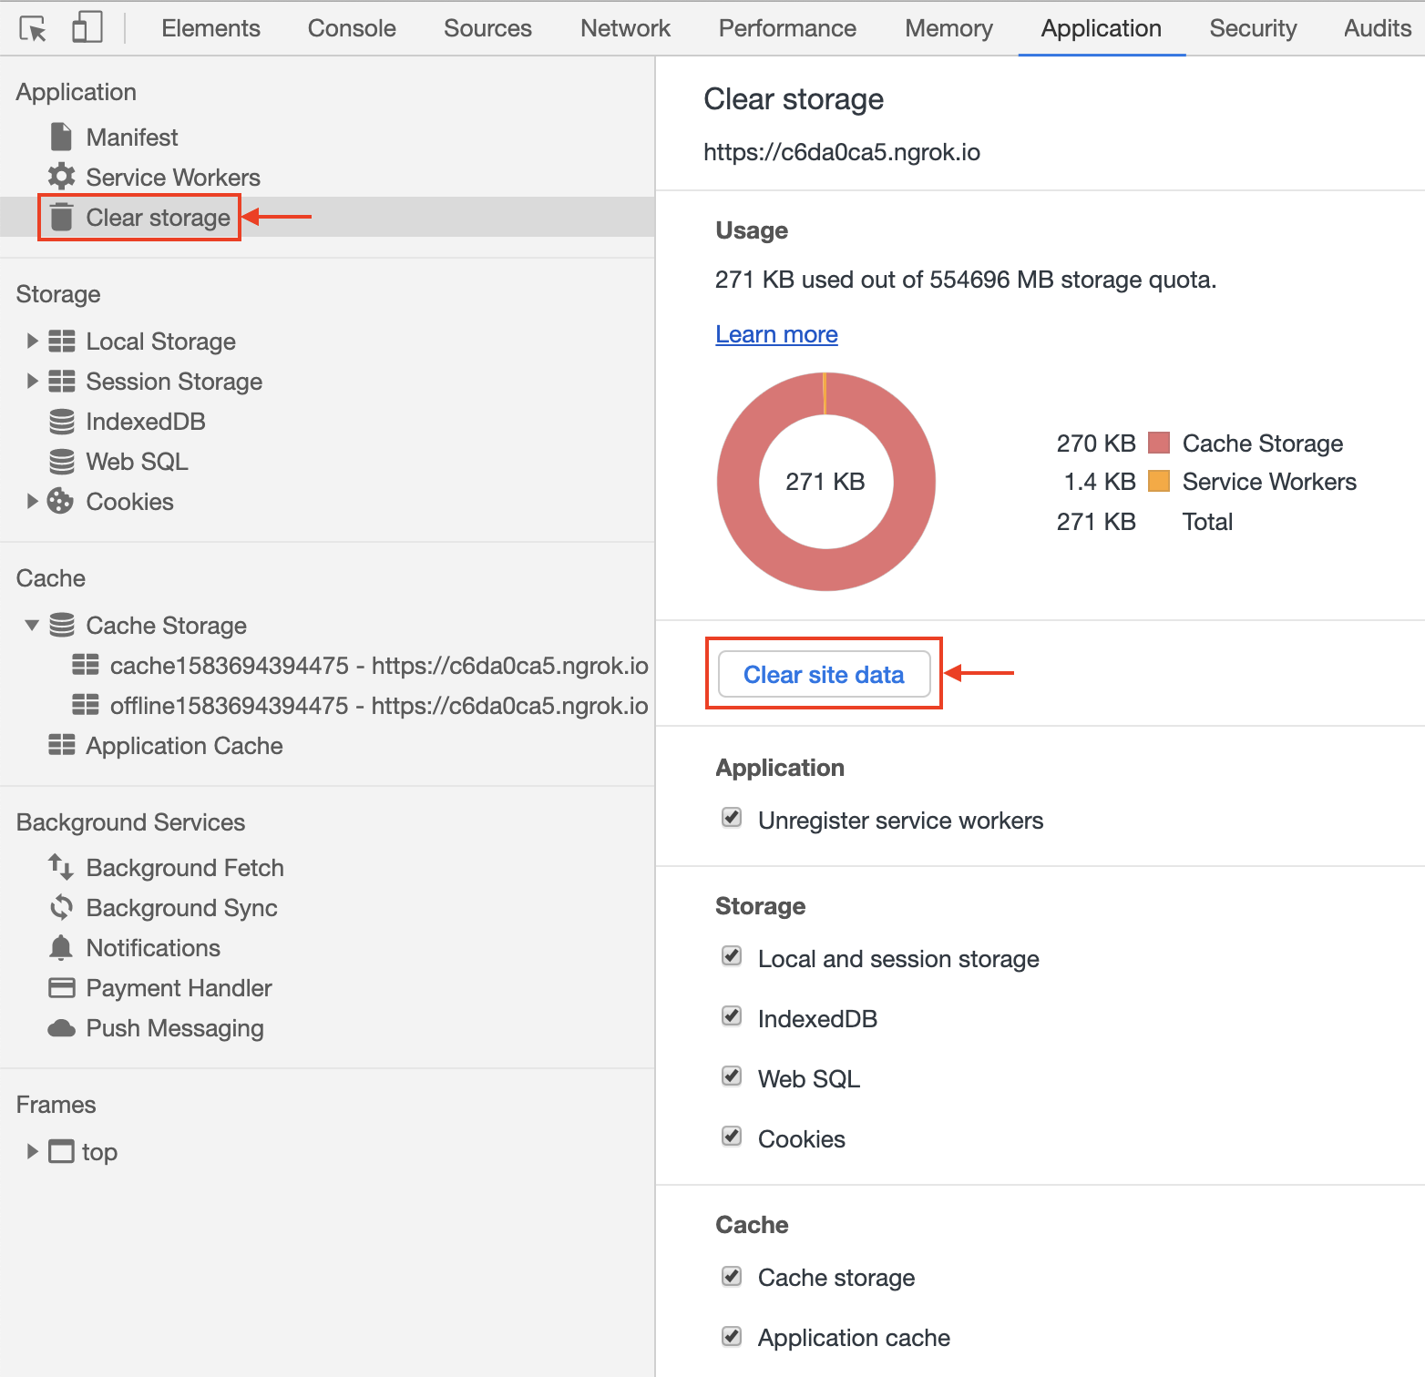Image resolution: width=1425 pixels, height=1377 pixels.
Task: Uncheck the Cookies storage checkbox
Action: 732,1137
